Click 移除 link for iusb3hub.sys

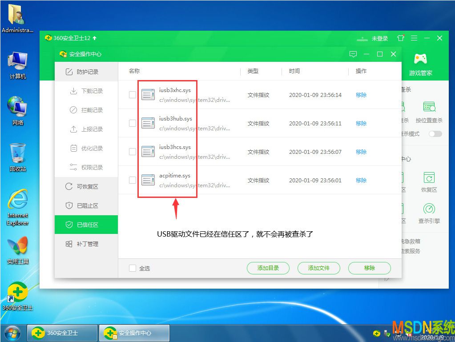(x=361, y=123)
